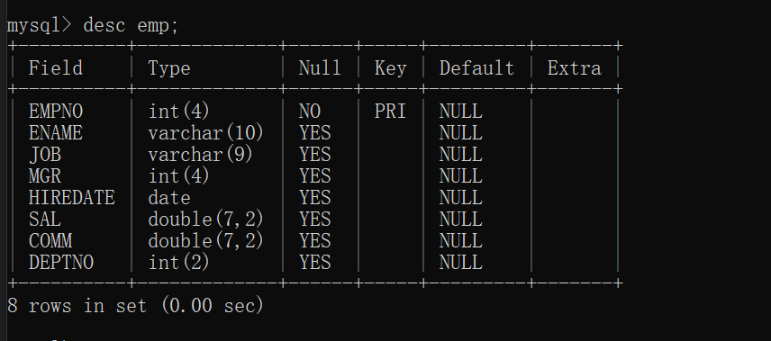Click the mysql> prompt text
The height and width of the screenshot is (341, 771).
point(39,25)
